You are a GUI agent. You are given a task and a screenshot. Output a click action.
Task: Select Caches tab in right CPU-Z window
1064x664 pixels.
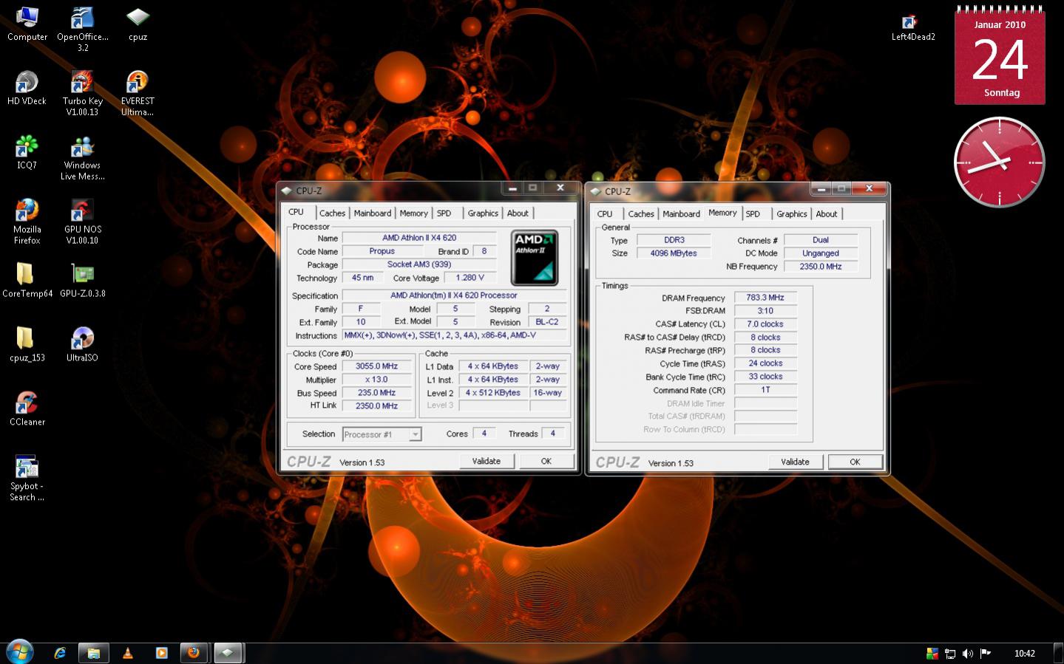click(641, 214)
